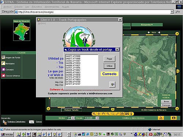Enable the Cascos Urbanos layer checkbox
This screenshot has width=183, height=137.
coord(3,76)
